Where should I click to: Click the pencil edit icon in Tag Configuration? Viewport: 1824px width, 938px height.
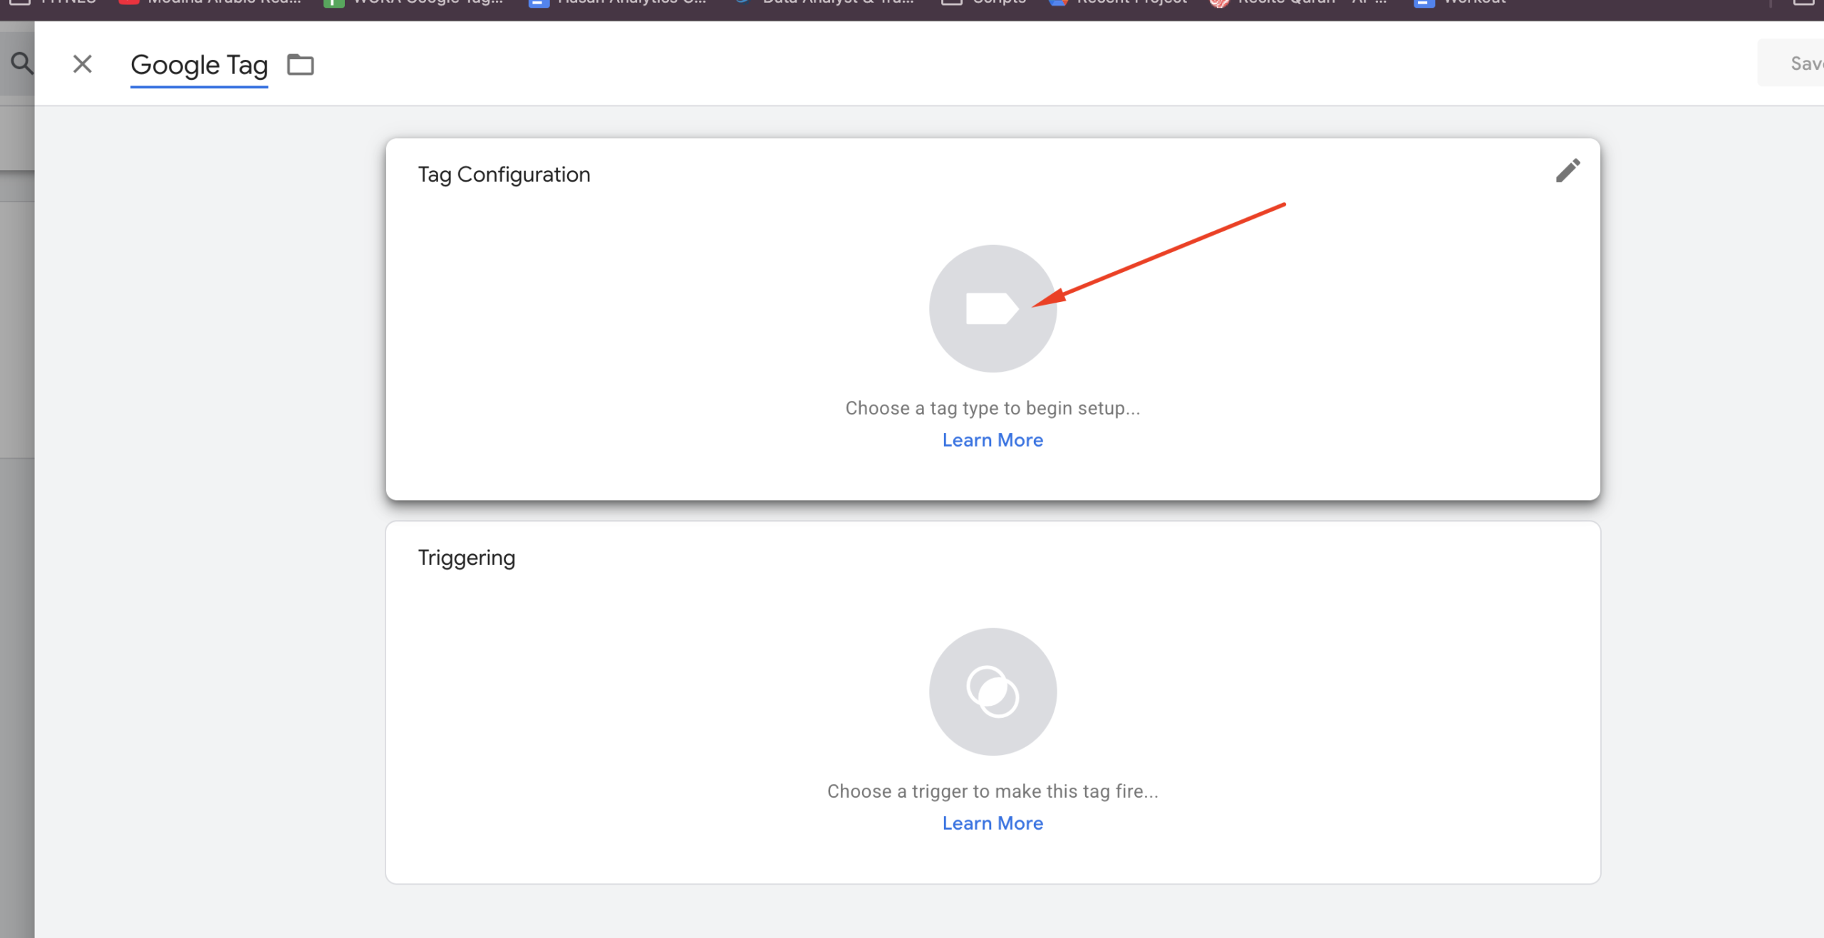click(1567, 171)
